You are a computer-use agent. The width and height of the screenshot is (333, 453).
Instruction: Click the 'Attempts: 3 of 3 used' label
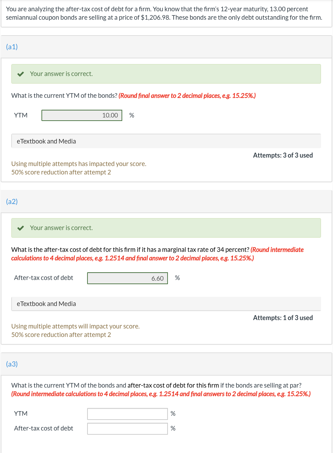282,155
